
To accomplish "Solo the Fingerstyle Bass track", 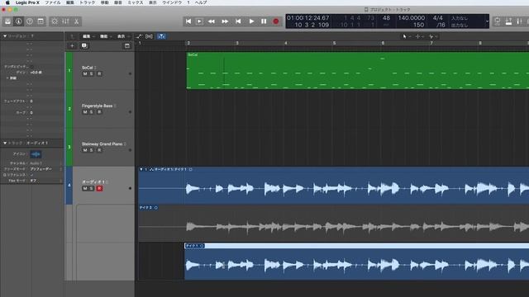I will pos(92,112).
